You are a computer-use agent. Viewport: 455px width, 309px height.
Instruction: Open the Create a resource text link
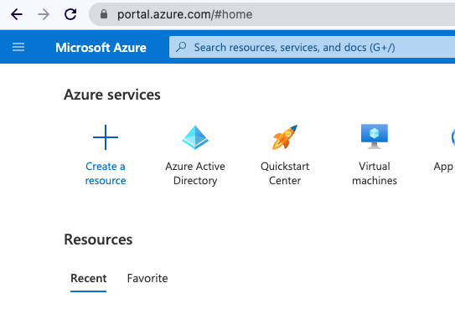106,173
